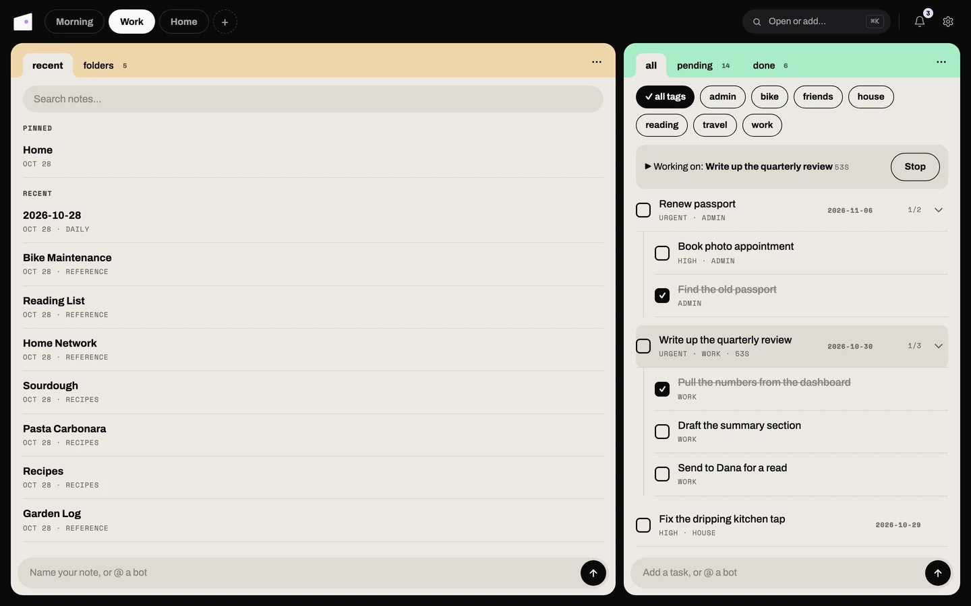Open the Bike Maintenance note
Viewport: 971px width, 606px height.
313,264
